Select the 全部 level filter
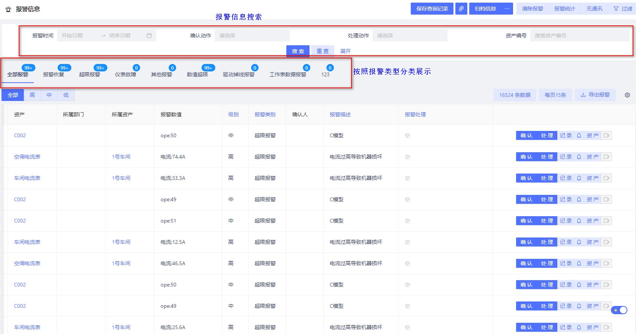The width and height of the screenshot is (636, 334). coord(13,95)
